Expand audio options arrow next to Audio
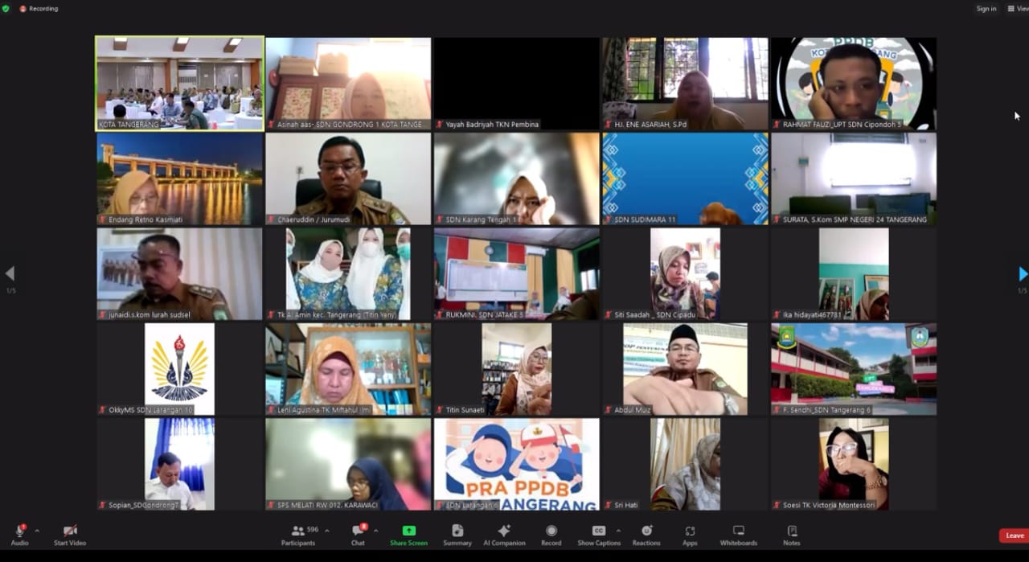Viewport: 1029px width, 562px height. [37, 531]
